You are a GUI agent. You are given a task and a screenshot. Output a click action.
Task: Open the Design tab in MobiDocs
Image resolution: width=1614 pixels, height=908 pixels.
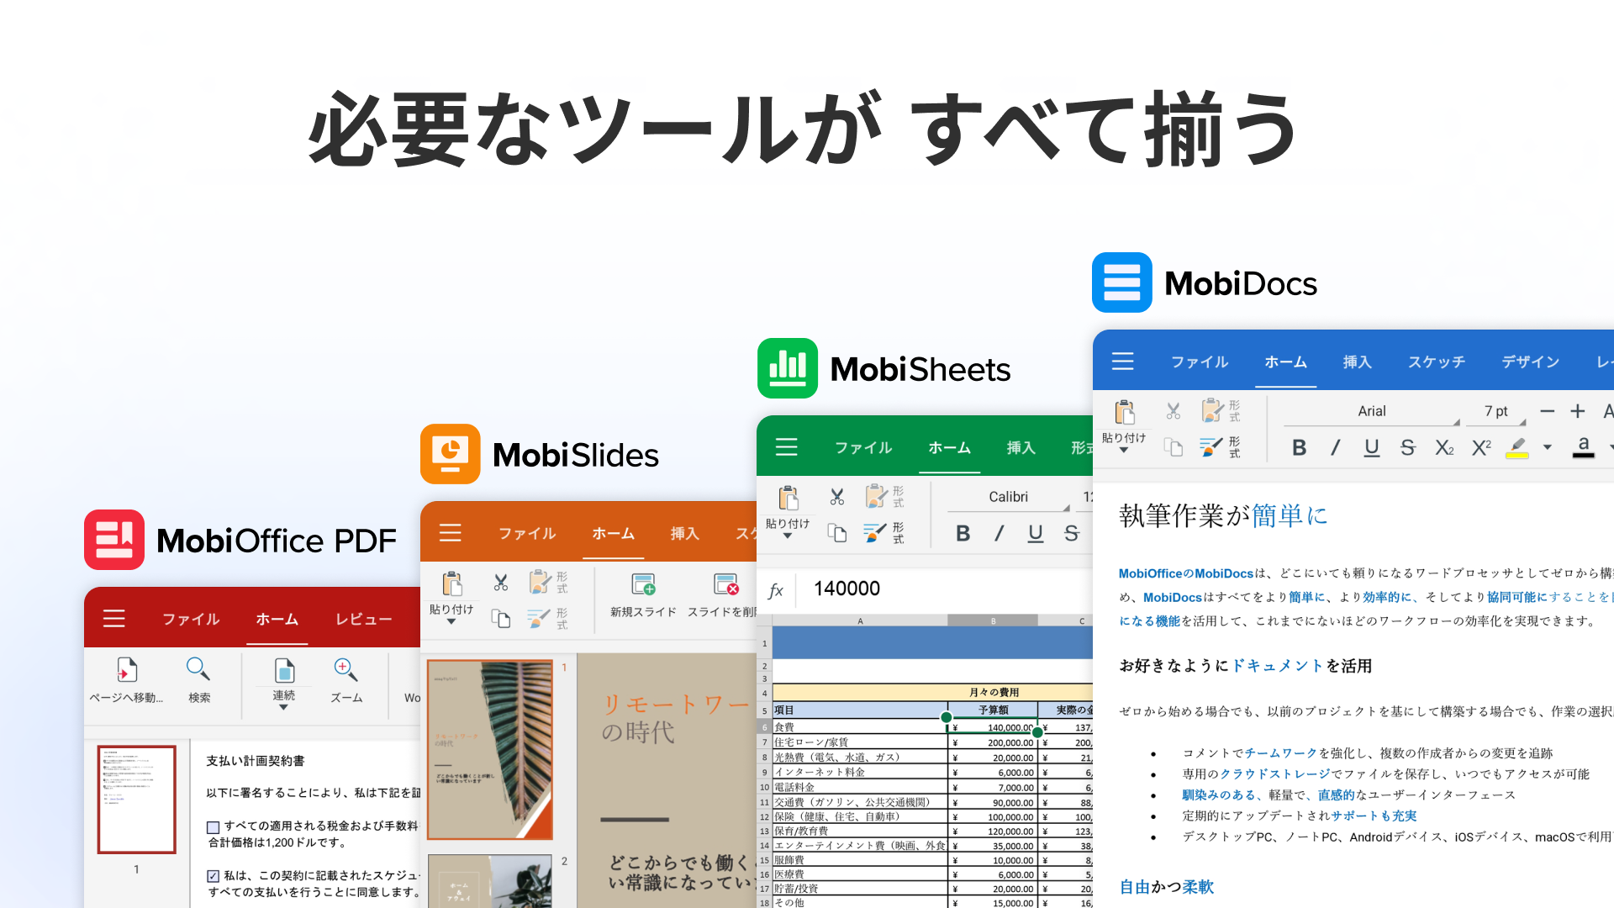point(1531,362)
